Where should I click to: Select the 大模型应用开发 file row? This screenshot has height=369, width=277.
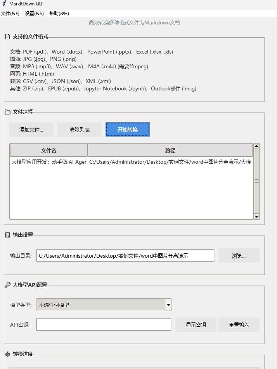point(131,162)
